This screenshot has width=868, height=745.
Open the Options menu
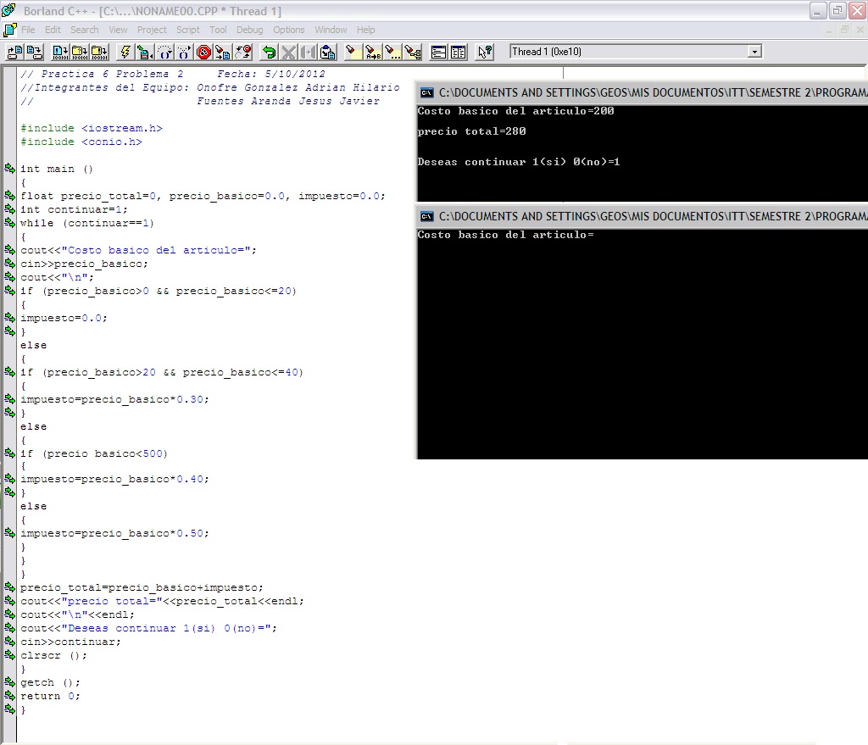(x=289, y=30)
